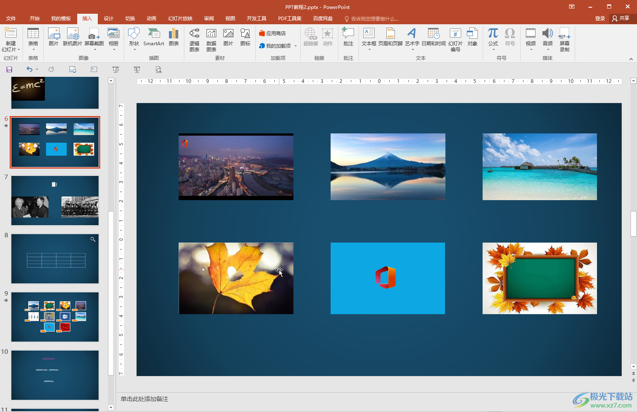The image size is (637, 412).
Task: Open the WordArt gallery
Action: tap(412, 39)
